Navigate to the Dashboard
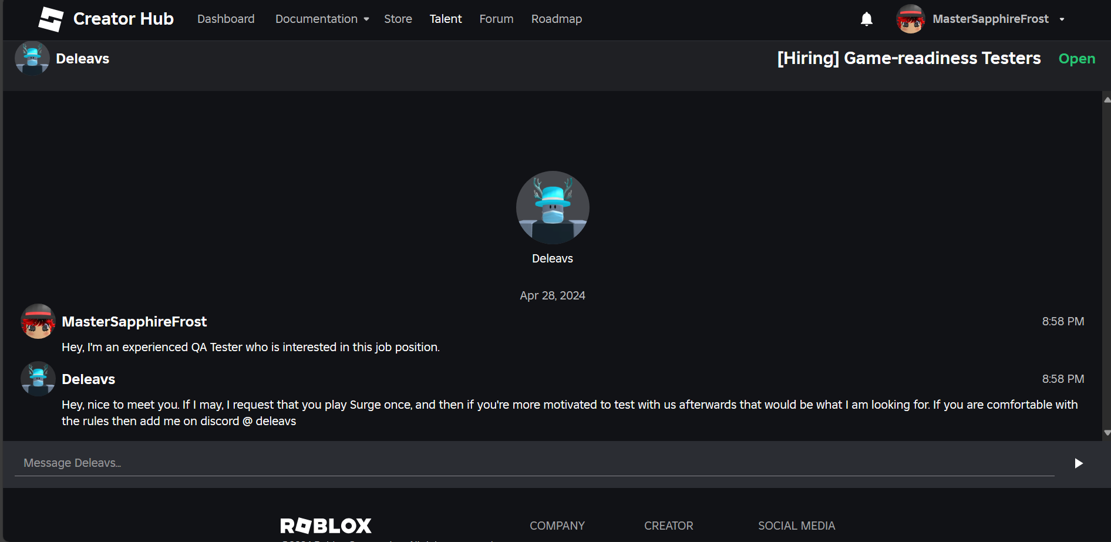 (x=226, y=19)
